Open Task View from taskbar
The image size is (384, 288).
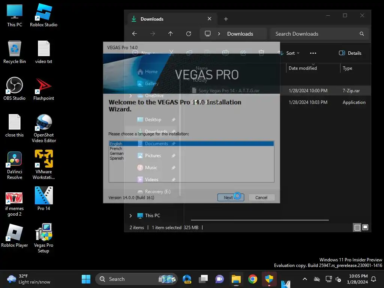(x=203, y=279)
